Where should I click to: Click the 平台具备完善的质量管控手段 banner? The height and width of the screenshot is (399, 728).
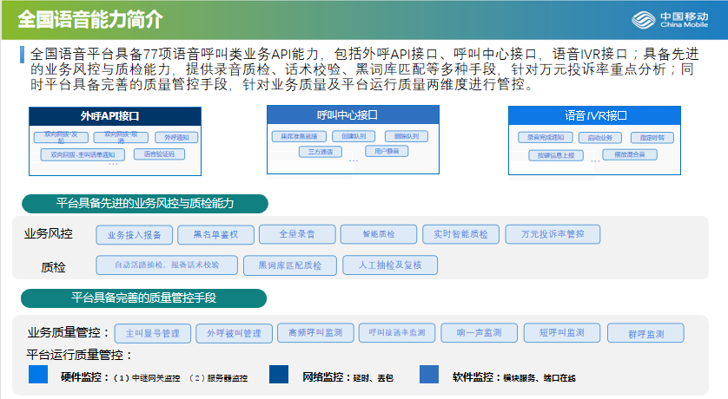coord(144,298)
